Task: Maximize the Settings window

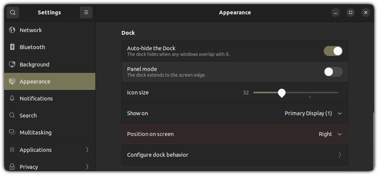Action: tap(351, 12)
